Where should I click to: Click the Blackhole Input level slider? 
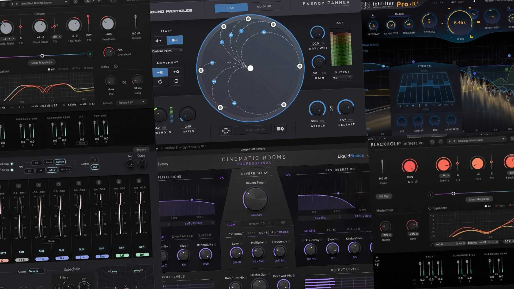pos(382,166)
